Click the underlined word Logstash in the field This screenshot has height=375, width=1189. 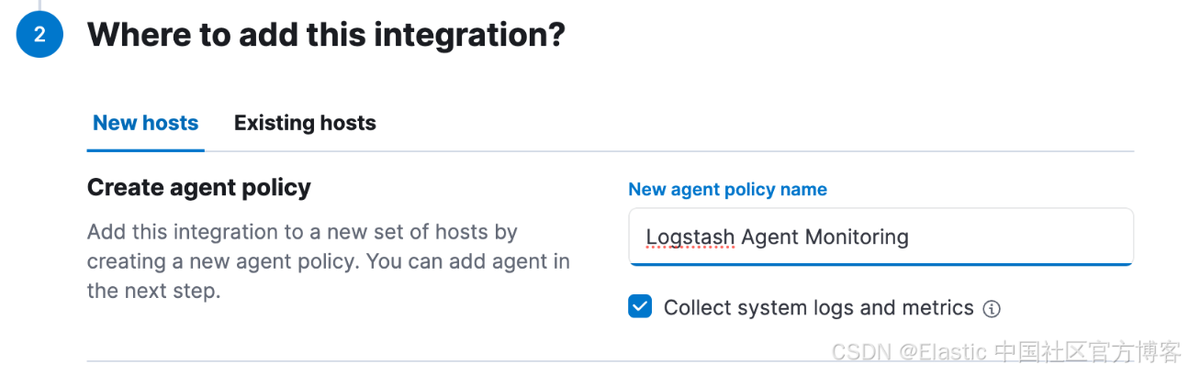click(690, 237)
